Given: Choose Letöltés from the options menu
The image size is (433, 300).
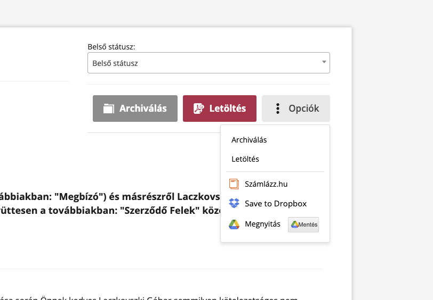Looking at the screenshot, I should (x=245, y=159).
